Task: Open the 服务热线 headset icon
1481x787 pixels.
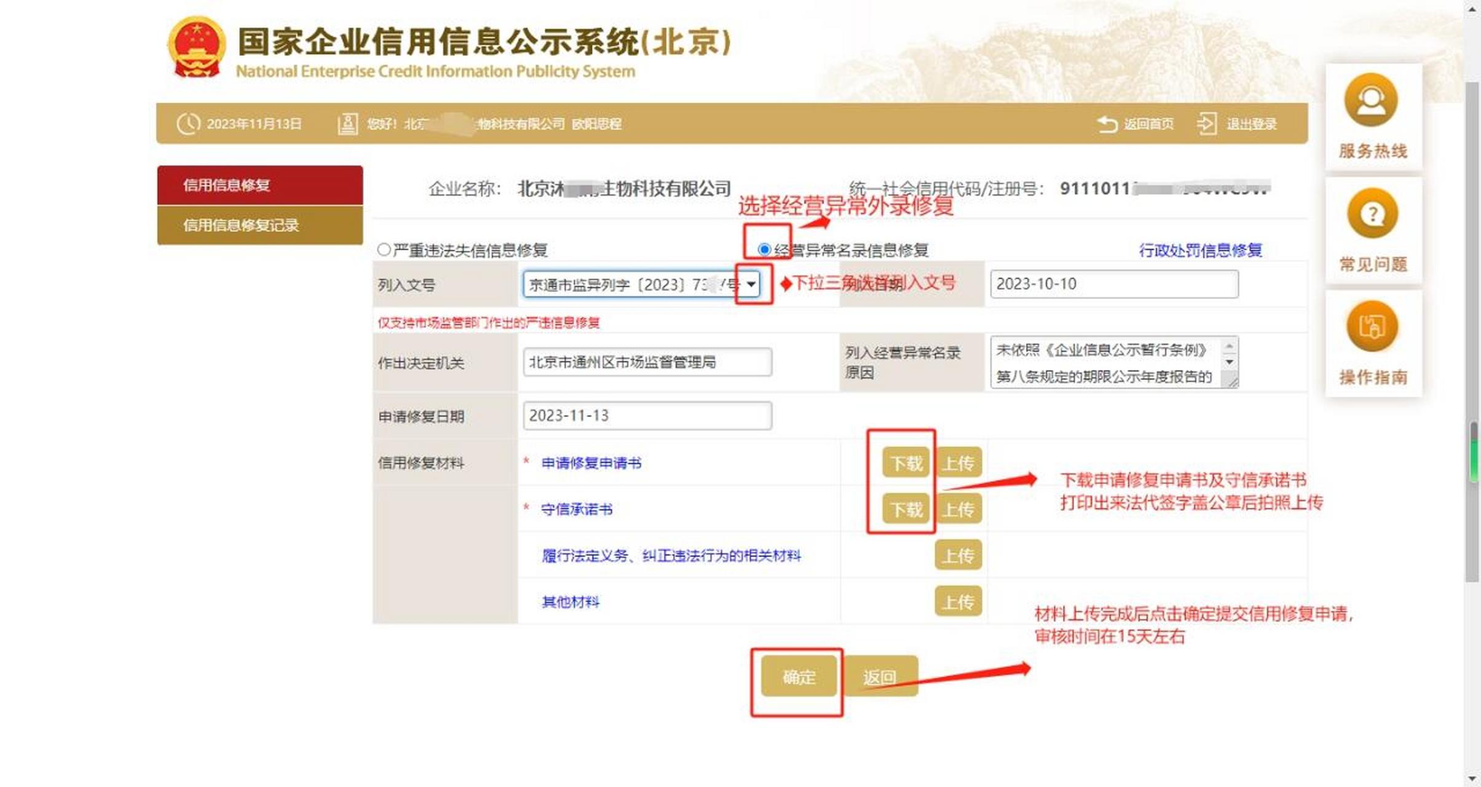Action: [1371, 100]
